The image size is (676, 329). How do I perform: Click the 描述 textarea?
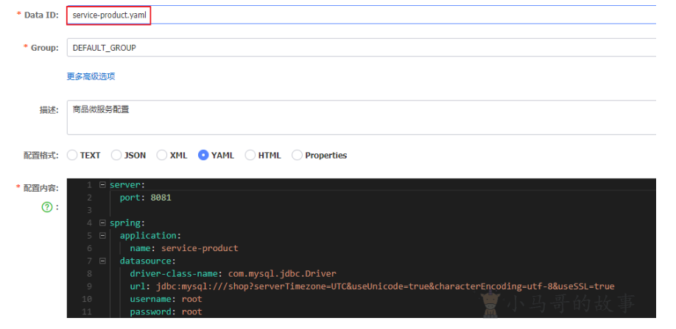[x=362, y=117]
